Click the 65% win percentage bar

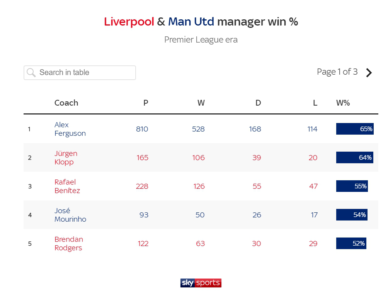coord(355,129)
